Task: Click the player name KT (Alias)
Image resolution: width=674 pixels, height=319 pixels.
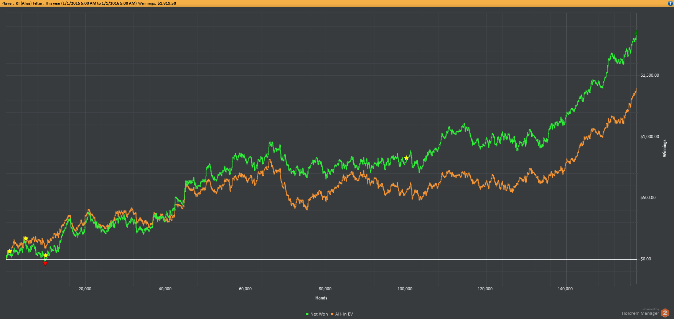Action: pyautogui.click(x=23, y=3)
